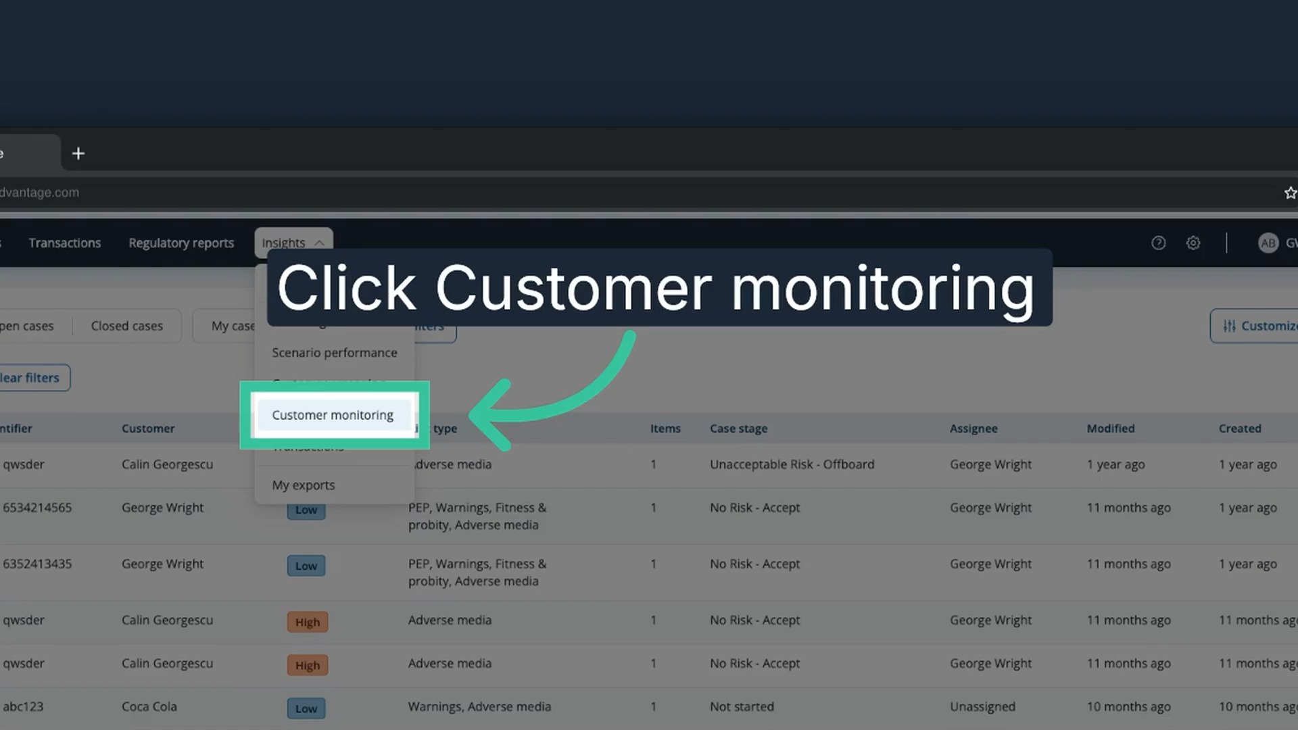The image size is (1298, 730).
Task: Open case with identifier abc123
Action: [23, 706]
